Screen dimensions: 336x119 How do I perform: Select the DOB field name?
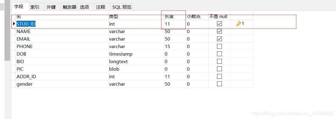21,54
